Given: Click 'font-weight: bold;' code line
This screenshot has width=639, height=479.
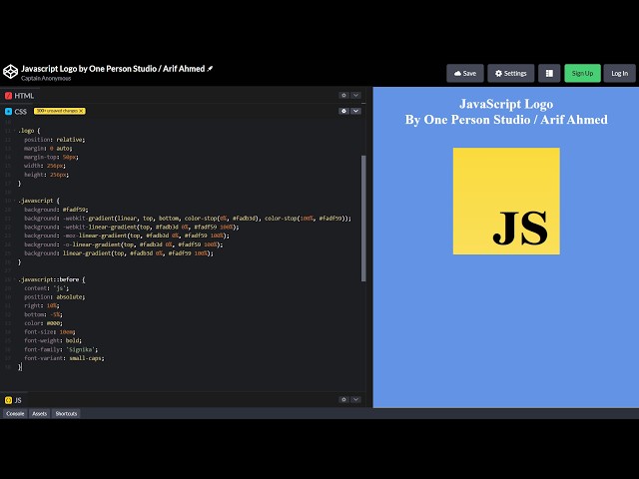Looking at the screenshot, I should pyautogui.click(x=53, y=340).
